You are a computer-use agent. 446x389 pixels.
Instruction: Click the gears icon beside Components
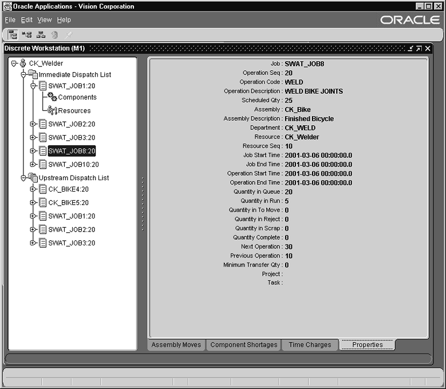coord(52,97)
